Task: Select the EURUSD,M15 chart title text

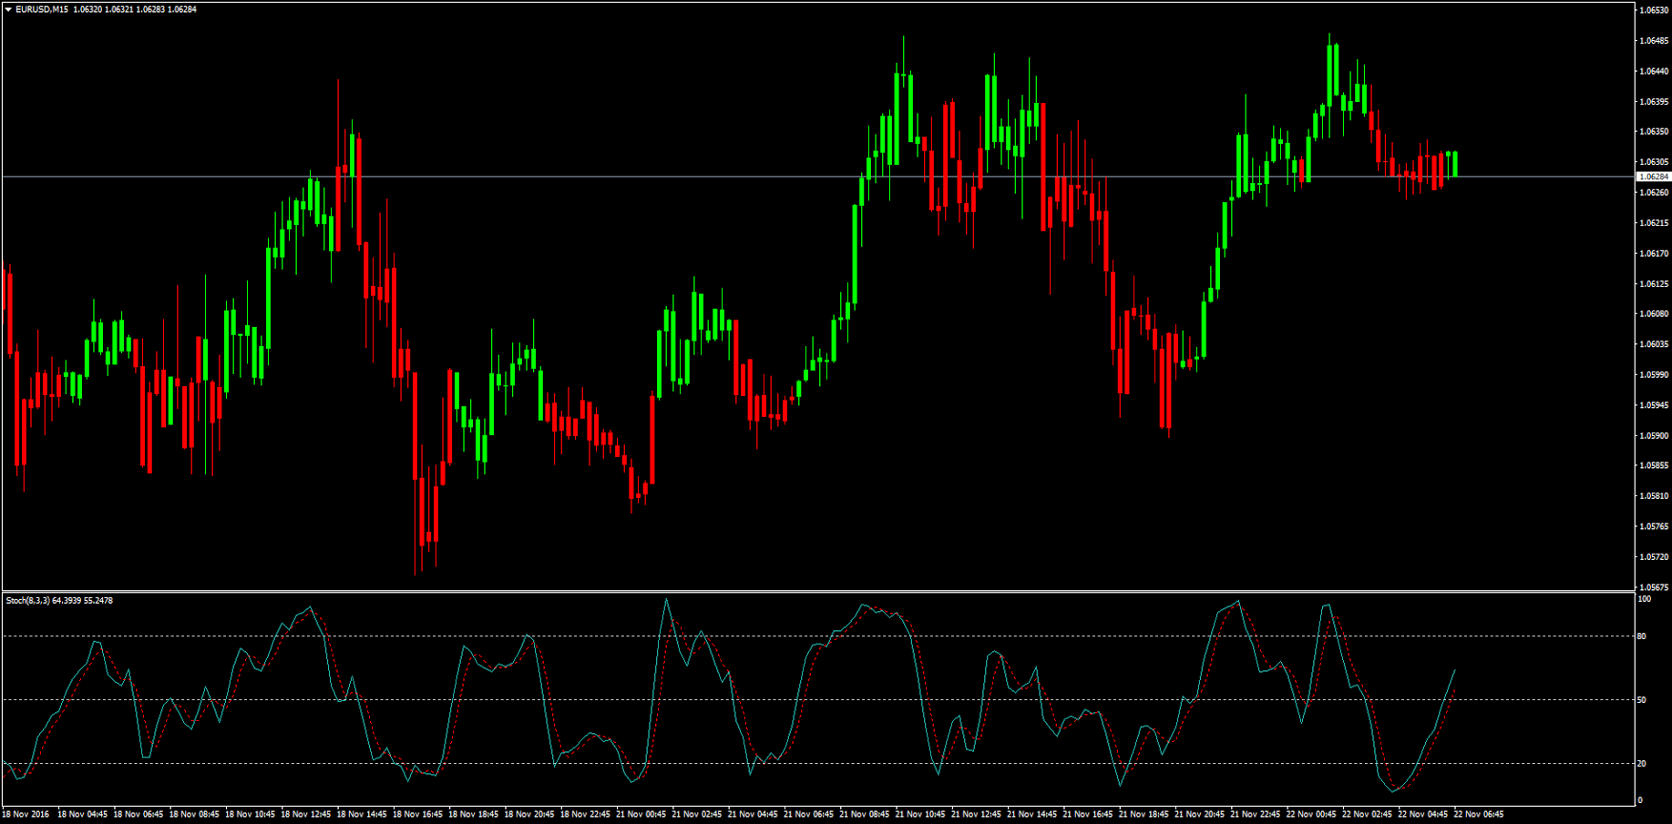Action: coord(42,9)
